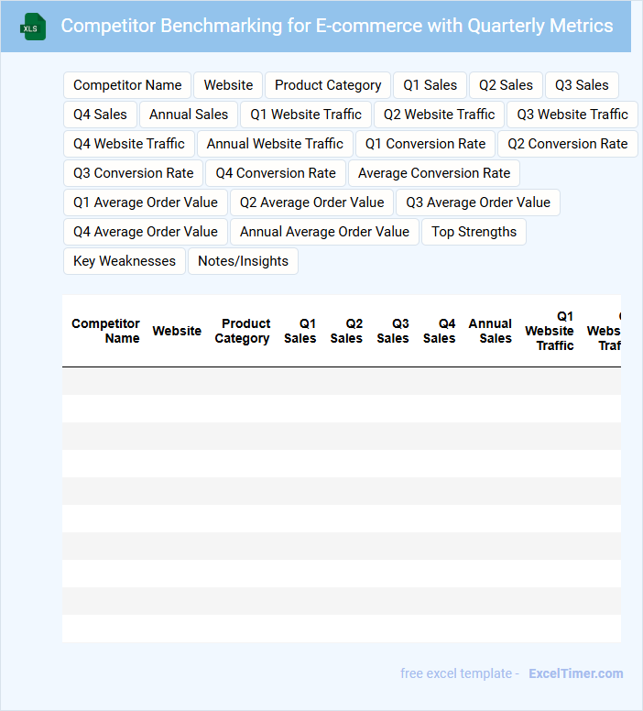The width and height of the screenshot is (643, 711).
Task: Click the Annual Website Traffic tag
Action: pos(276,144)
